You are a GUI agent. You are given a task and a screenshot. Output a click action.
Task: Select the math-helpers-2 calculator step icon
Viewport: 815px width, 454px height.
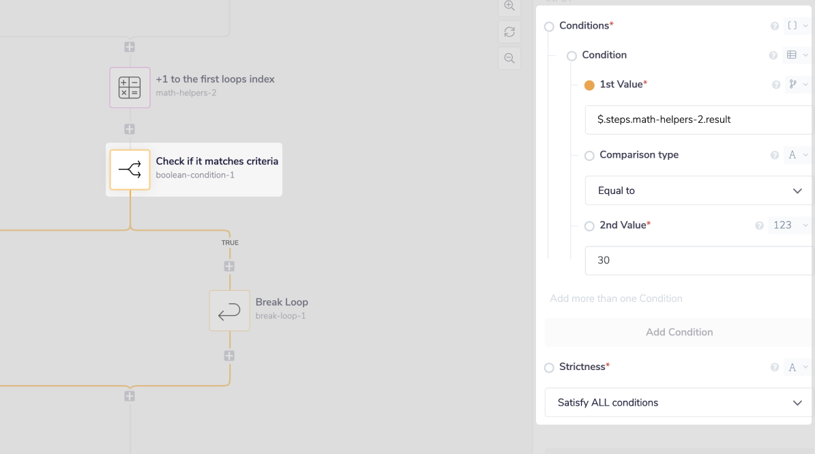130,87
